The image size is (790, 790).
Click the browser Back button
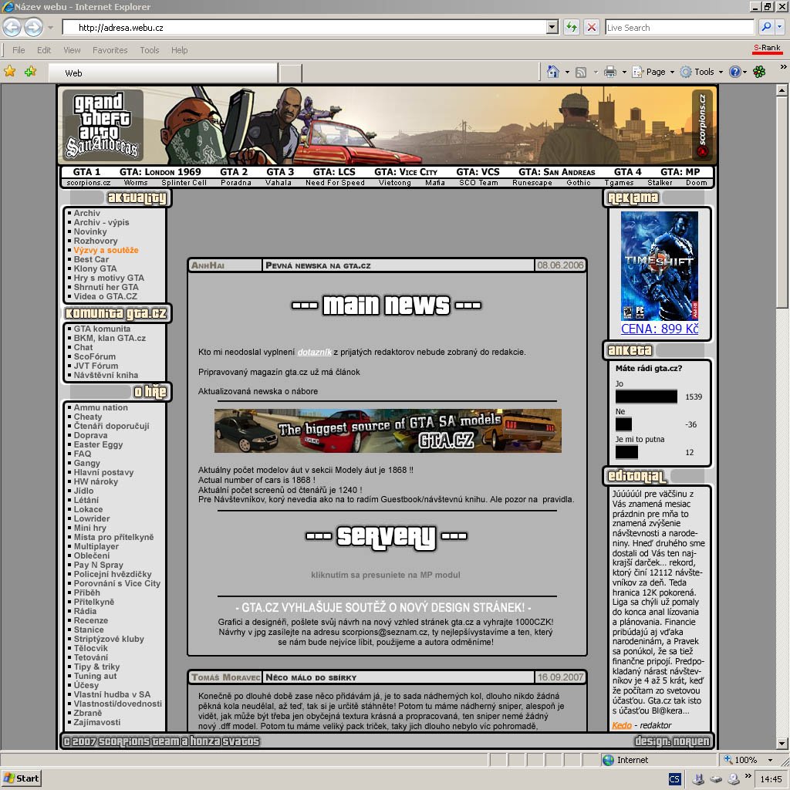[x=12, y=27]
